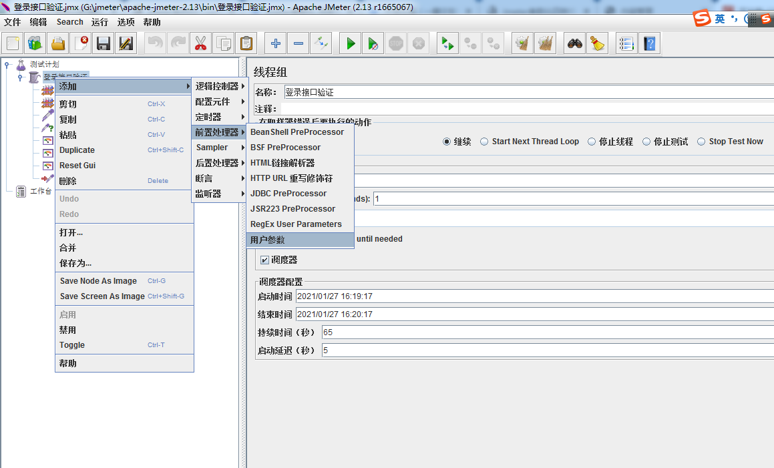774x468 pixels.
Task: Choose 用户参数 preprocessor
Action: 301,240
